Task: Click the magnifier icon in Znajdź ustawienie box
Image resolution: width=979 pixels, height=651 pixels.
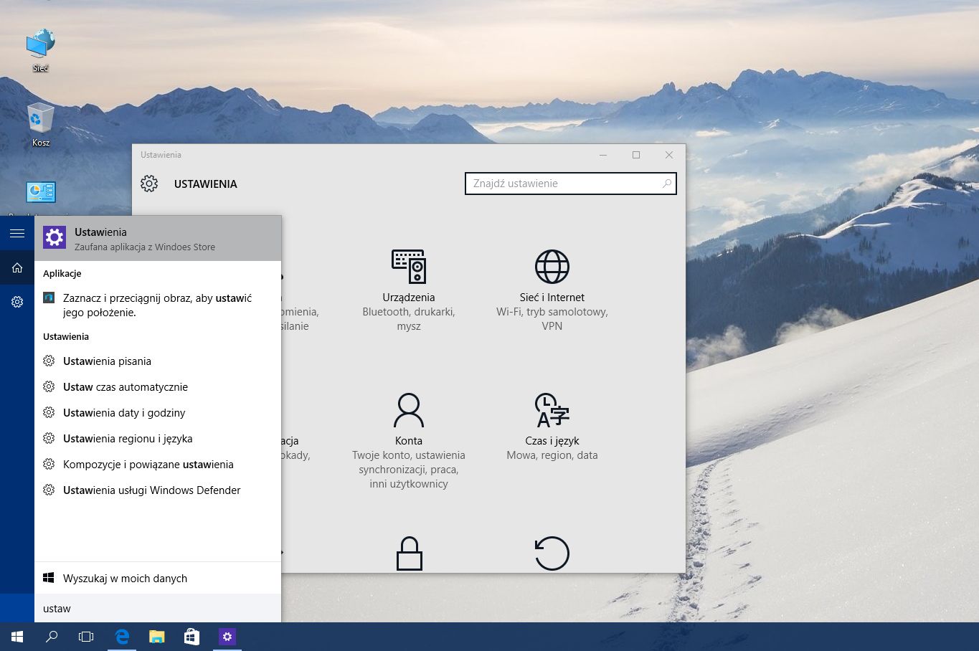Action: [666, 184]
